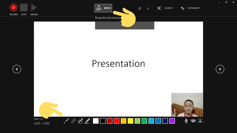Mute the microphone
Screen dimensions: 237x133
[186, 121]
